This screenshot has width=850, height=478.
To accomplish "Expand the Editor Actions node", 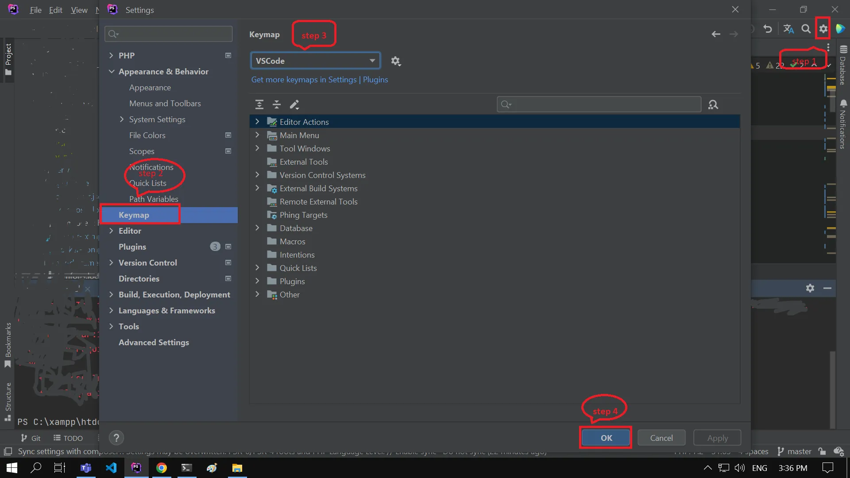I will click(x=258, y=121).
